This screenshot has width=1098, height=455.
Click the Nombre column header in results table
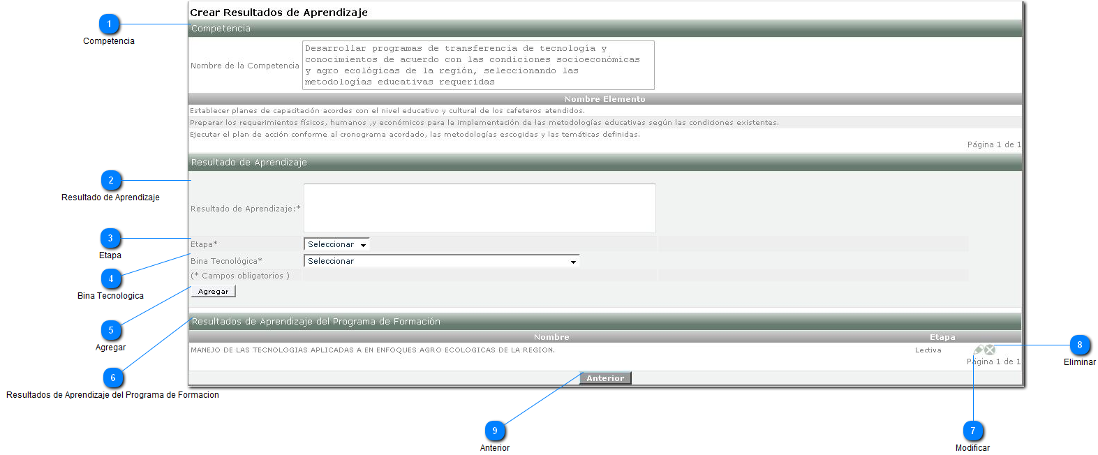(x=551, y=337)
